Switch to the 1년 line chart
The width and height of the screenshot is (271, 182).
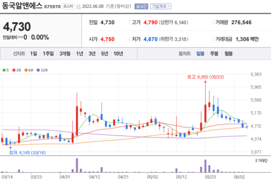point(79,54)
